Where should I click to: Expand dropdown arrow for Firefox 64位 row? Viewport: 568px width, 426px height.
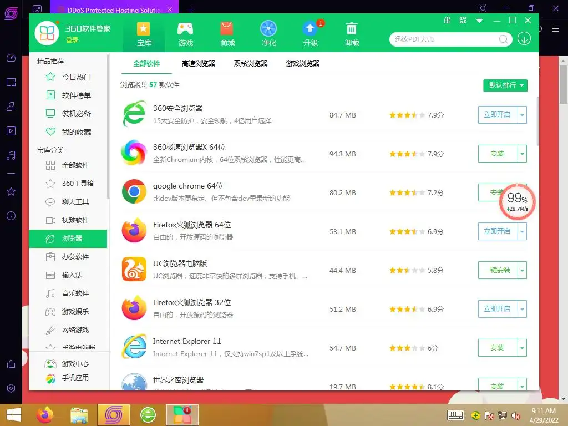point(522,231)
